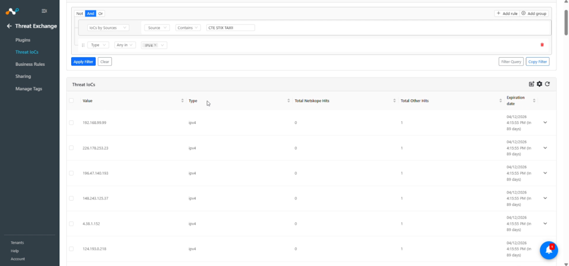Open Sharing in sidebar
569x266 pixels.
[x=23, y=76]
